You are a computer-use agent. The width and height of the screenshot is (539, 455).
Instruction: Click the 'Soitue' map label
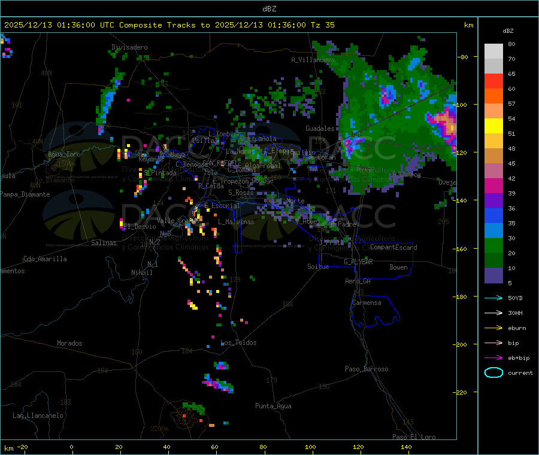[x=318, y=267]
